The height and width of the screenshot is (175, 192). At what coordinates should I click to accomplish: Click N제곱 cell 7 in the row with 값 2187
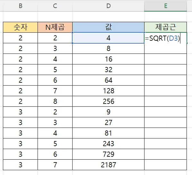click(x=55, y=165)
